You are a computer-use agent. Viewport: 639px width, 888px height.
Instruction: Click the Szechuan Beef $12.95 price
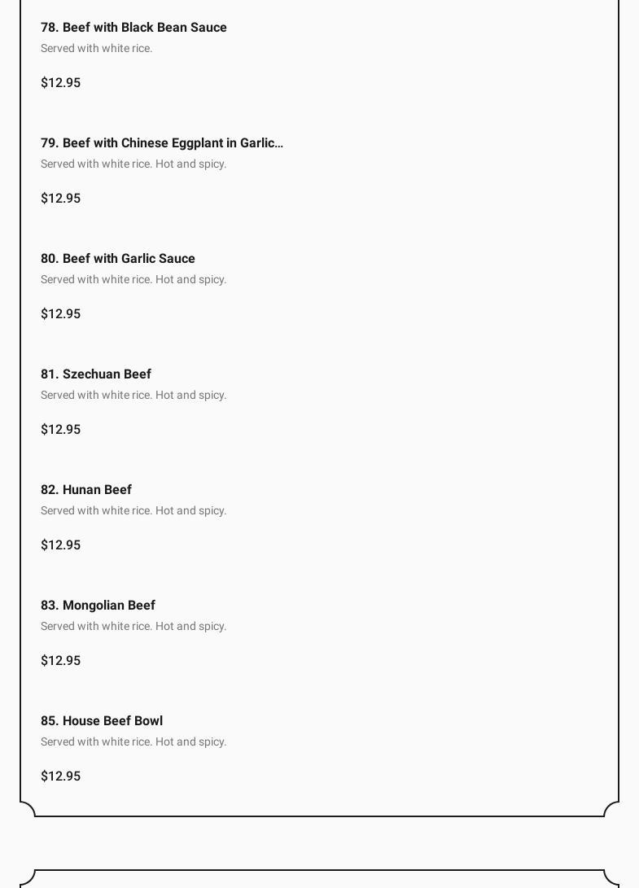(x=61, y=430)
